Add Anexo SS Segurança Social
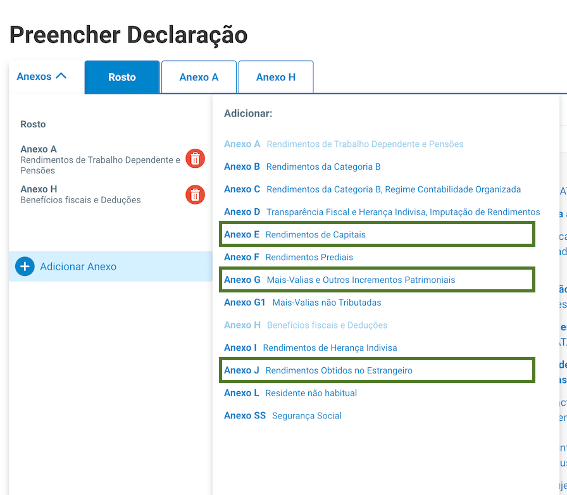The image size is (567, 495). [x=285, y=415]
